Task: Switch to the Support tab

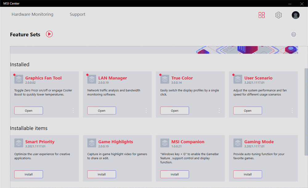Action: click(x=77, y=14)
